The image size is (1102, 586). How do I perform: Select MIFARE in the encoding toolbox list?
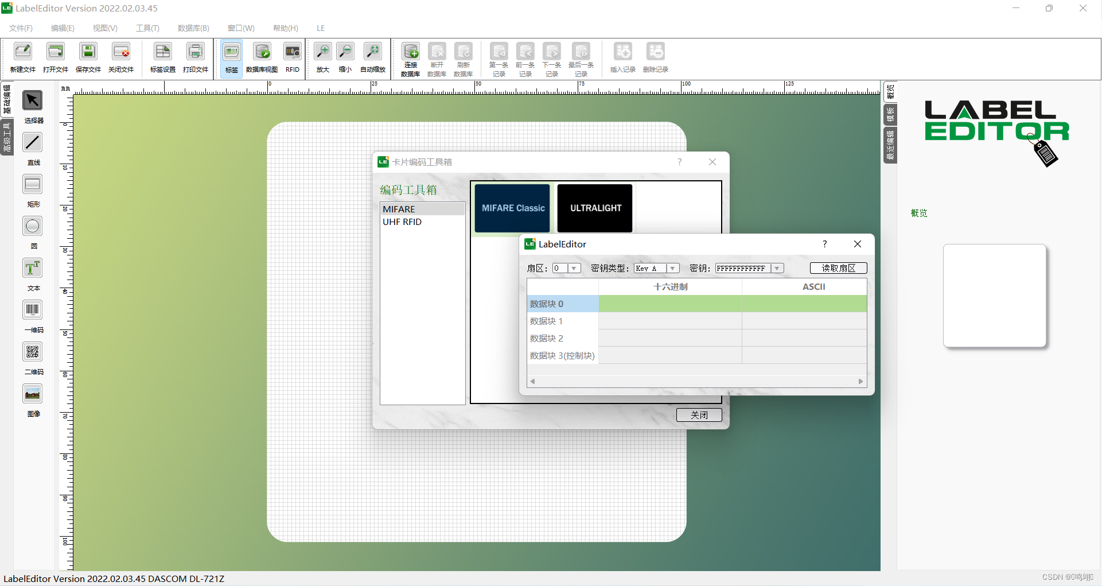[x=422, y=209]
